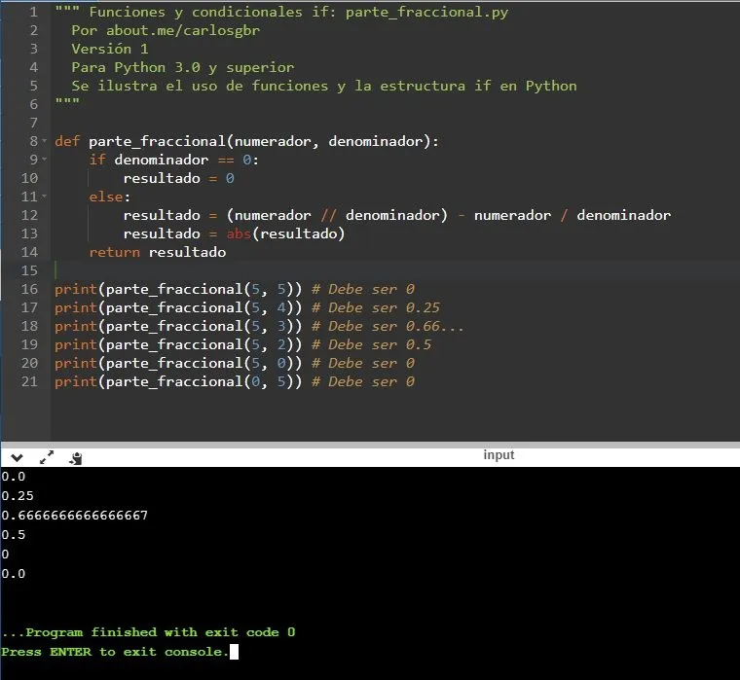Click the floor-division expression on line 12
This screenshot has width=740, height=680.
click(337, 216)
